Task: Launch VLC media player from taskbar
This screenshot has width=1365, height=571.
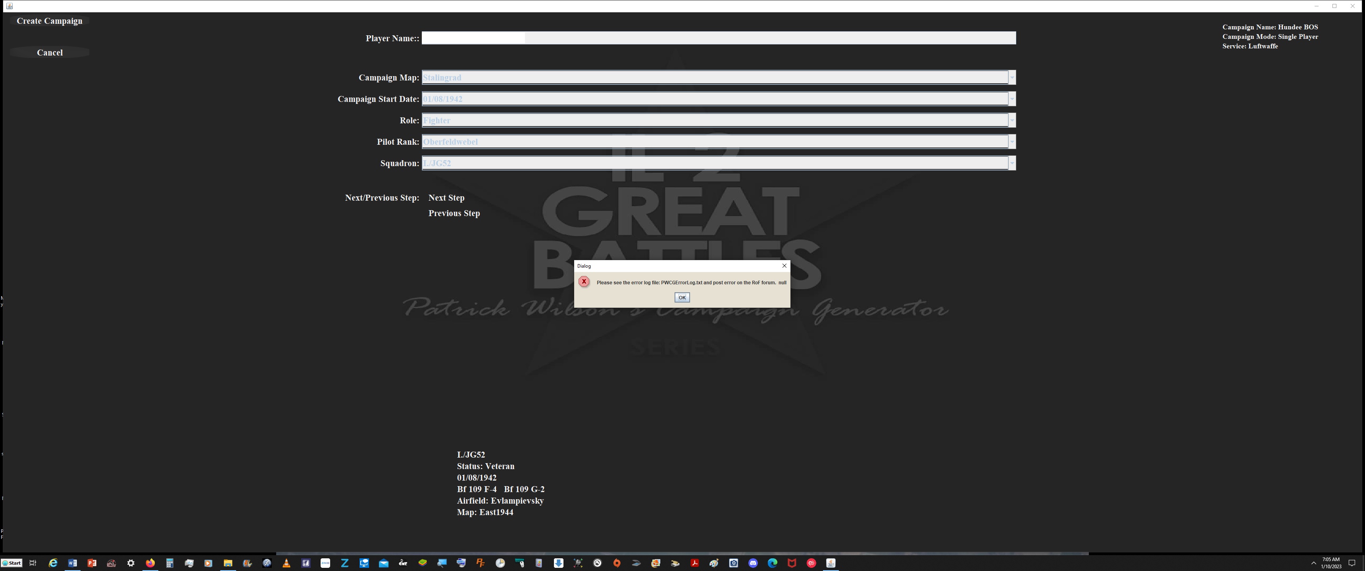Action: point(286,563)
